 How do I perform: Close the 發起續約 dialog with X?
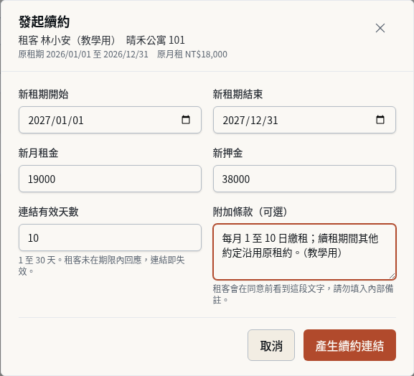(380, 28)
